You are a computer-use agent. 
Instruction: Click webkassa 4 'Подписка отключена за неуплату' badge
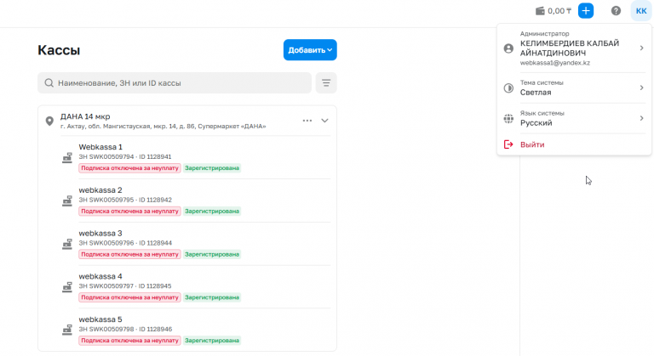(x=129, y=297)
